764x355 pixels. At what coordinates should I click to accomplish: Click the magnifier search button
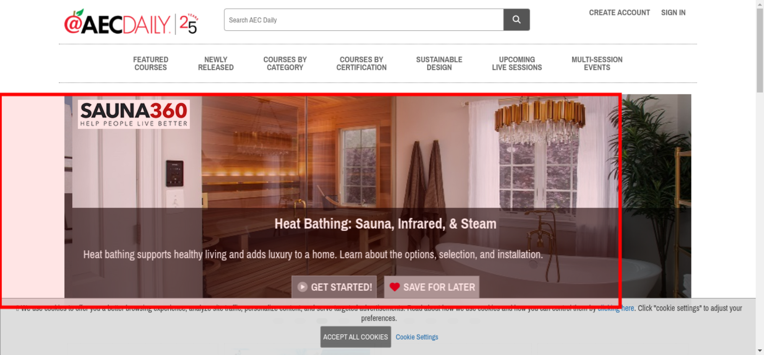tap(516, 19)
